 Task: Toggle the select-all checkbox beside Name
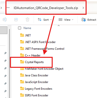tap(20, 28)
